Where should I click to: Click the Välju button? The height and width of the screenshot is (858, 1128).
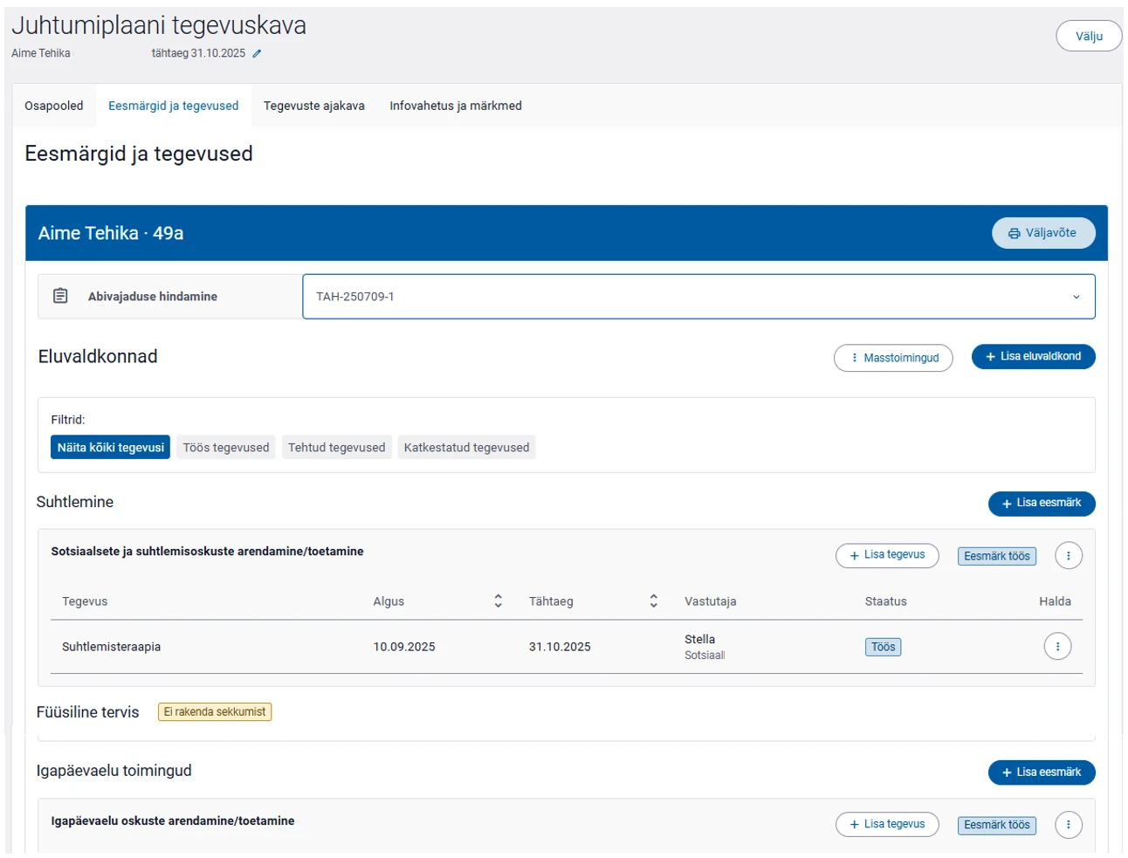(1088, 37)
